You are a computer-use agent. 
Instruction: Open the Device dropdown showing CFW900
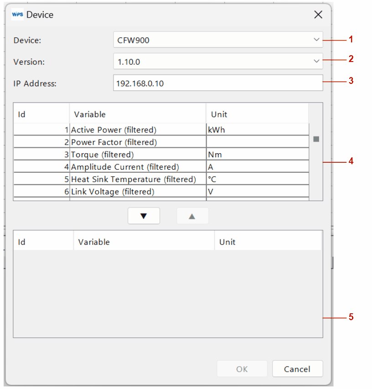[x=217, y=40]
